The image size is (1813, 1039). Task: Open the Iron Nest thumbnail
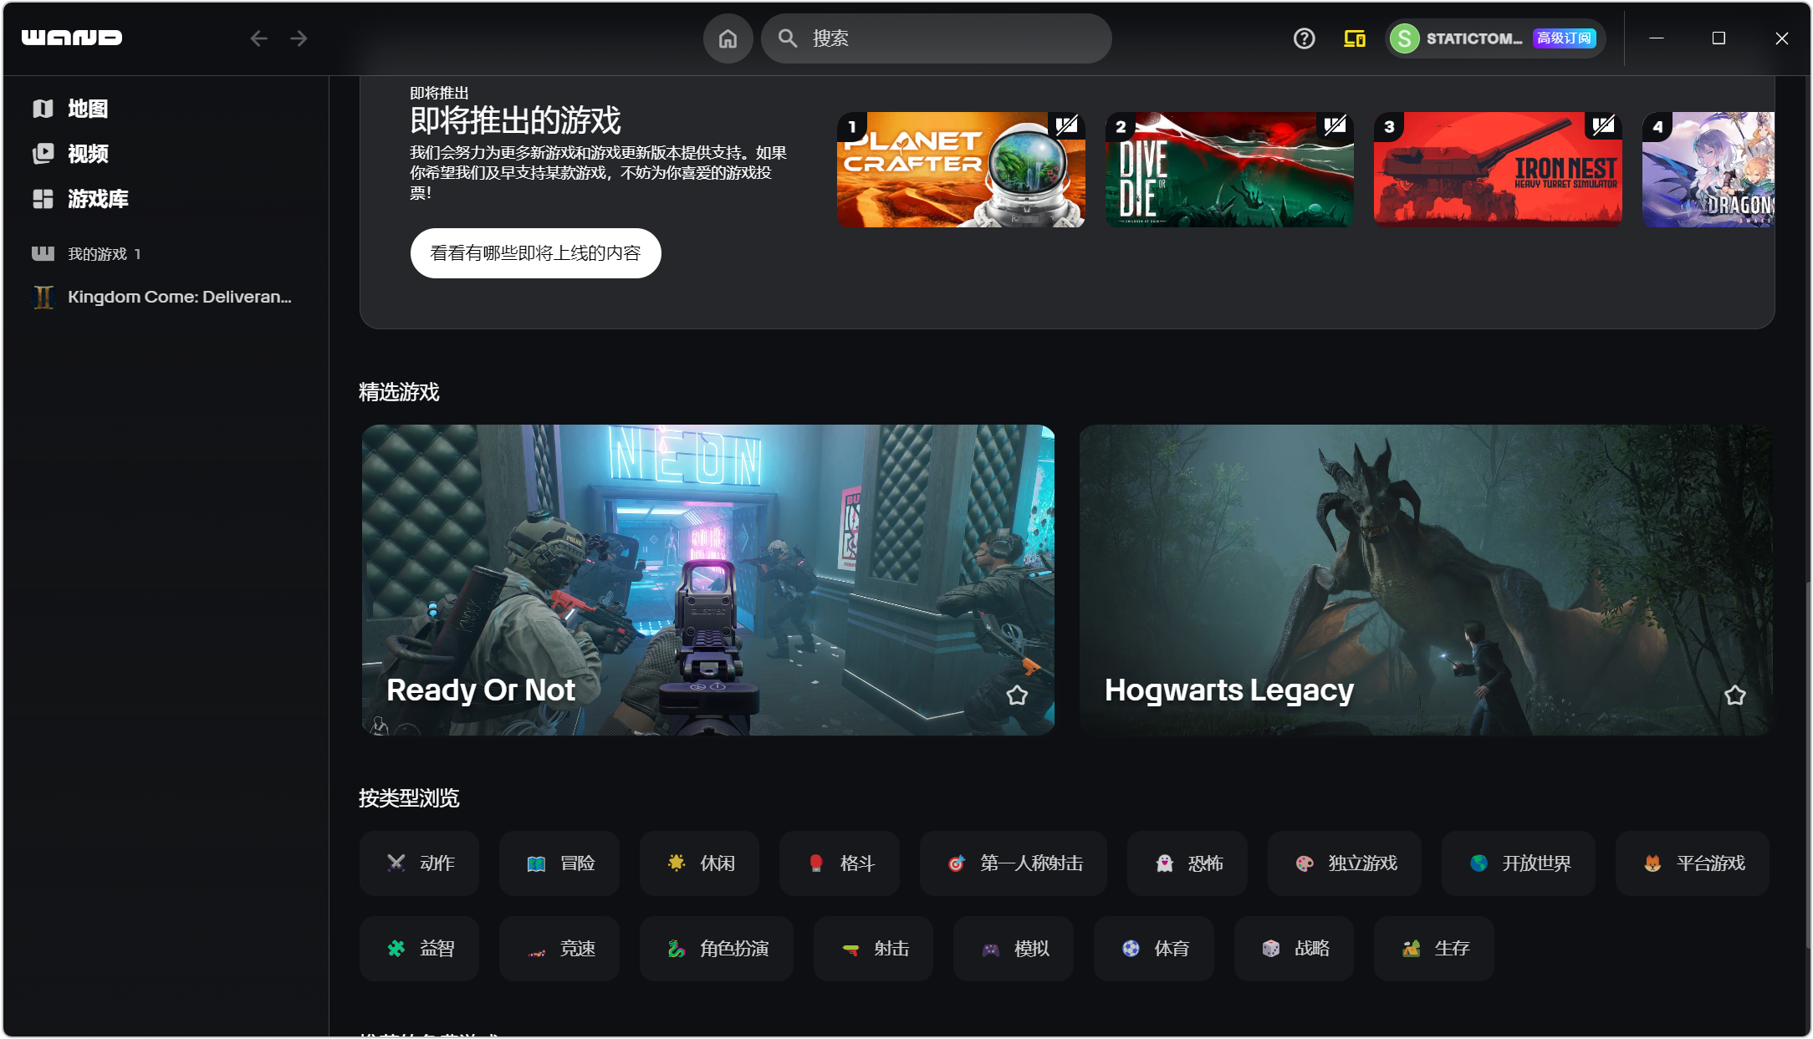point(1498,170)
